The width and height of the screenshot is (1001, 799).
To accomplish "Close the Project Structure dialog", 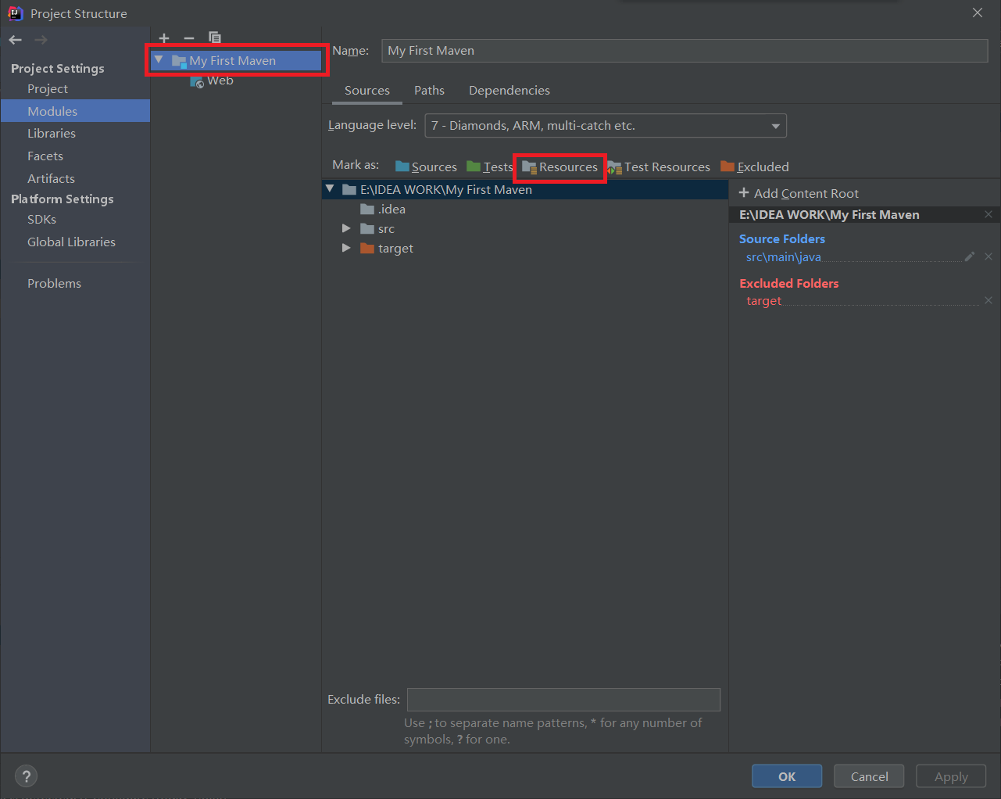I will point(978,13).
